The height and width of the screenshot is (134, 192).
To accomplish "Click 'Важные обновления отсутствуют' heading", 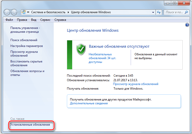I will pos(119,46).
